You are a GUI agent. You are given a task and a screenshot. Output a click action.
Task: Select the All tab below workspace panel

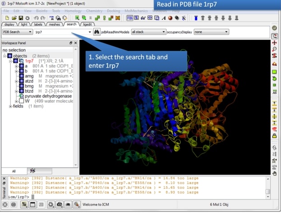click(x=13, y=171)
